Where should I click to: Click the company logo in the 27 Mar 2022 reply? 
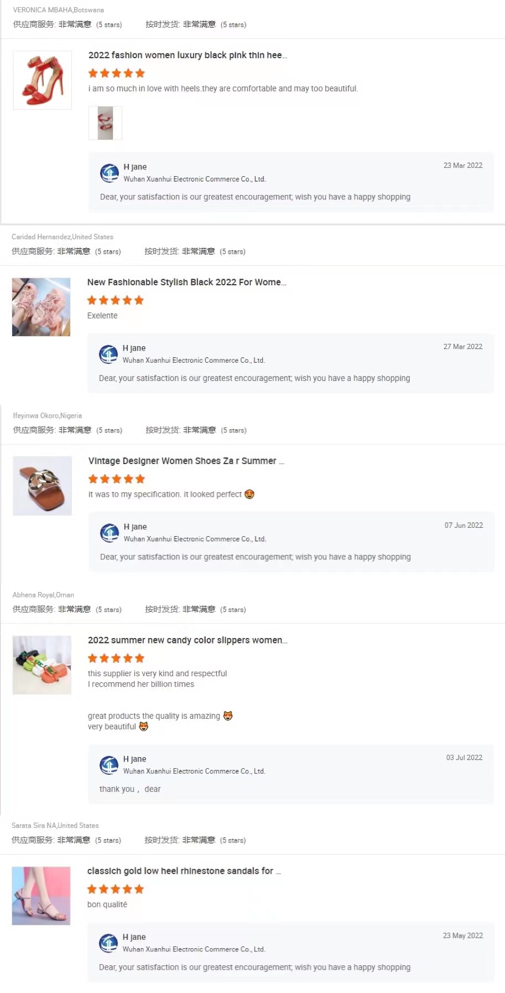(108, 354)
